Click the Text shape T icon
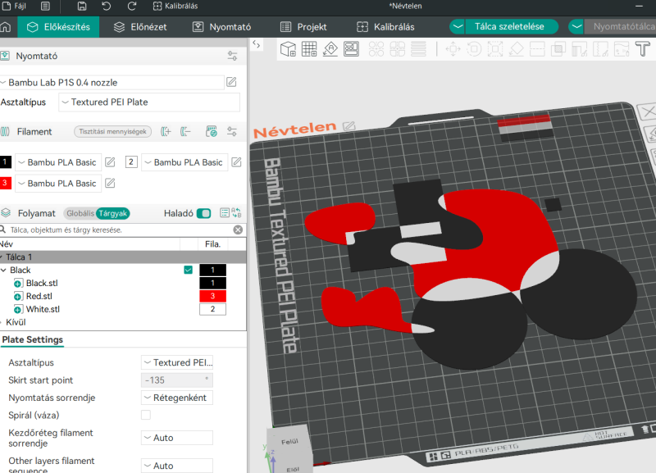Viewport: 656px width, 473px height. coord(643,49)
